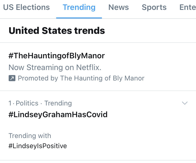This screenshot has height=163, width=196.
Task: Click the word 'Politics' in trend metadata
Action: (x=27, y=103)
